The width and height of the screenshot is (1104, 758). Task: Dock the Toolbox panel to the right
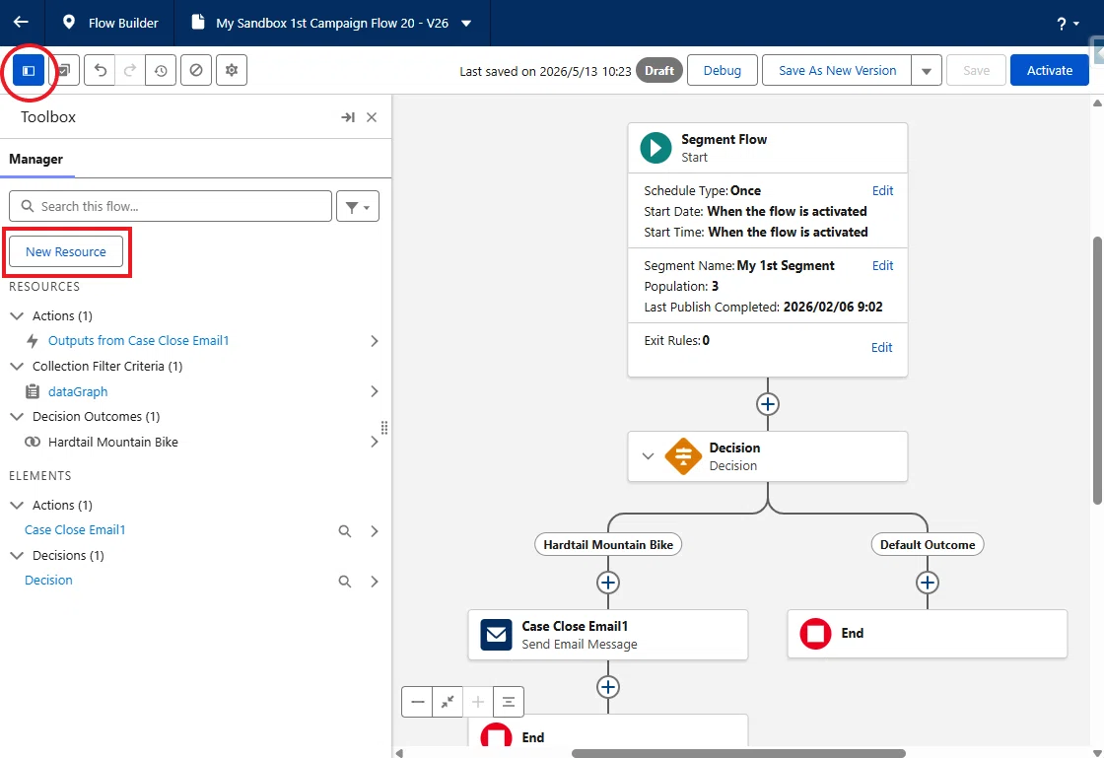(348, 117)
